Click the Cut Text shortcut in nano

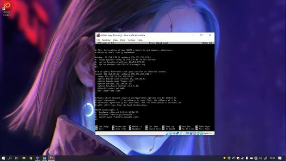[152, 127]
